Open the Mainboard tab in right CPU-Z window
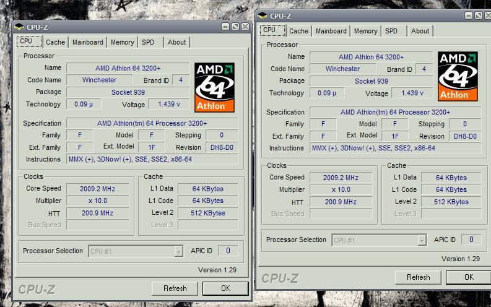491x307 pixels. (331, 31)
